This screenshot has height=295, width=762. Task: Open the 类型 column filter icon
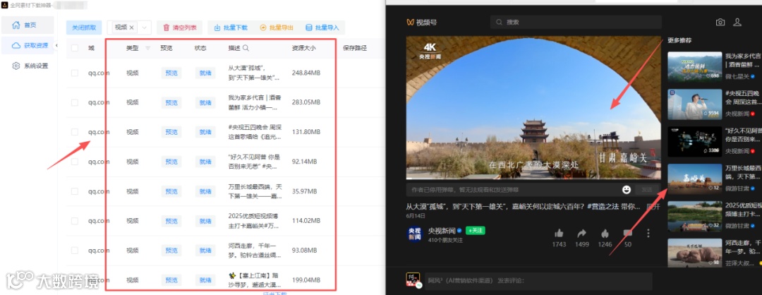(x=147, y=48)
